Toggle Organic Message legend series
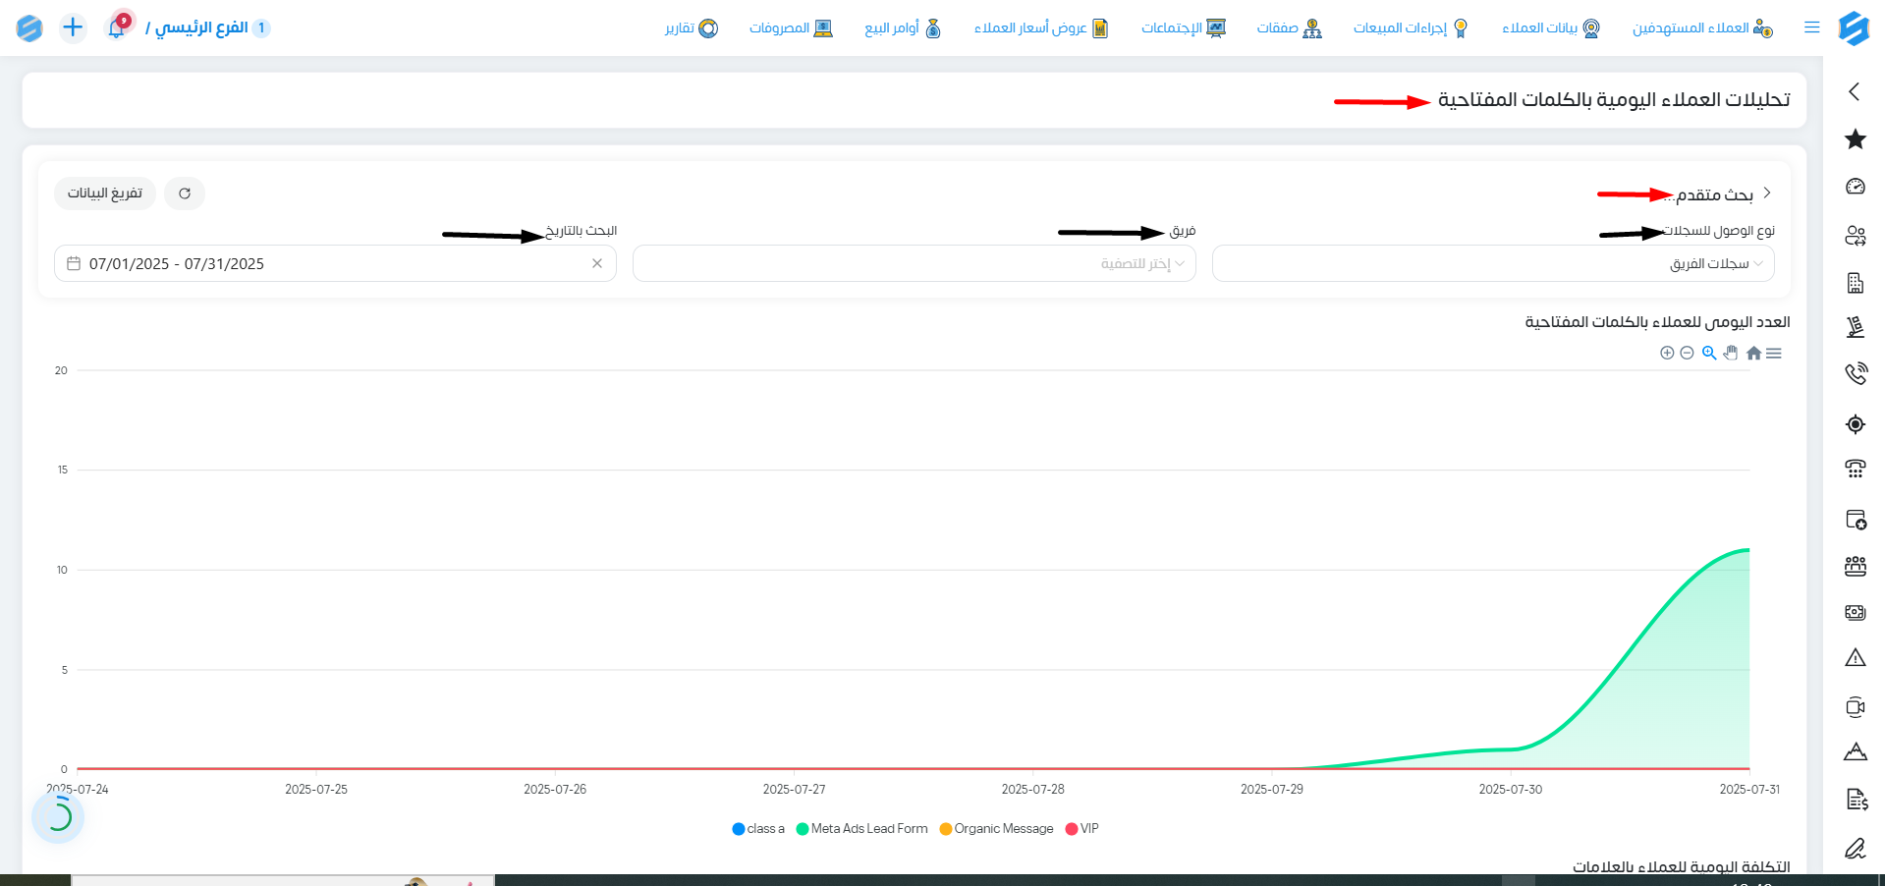Image resolution: width=1885 pixels, height=886 pixels. click(x=996, y=829)
